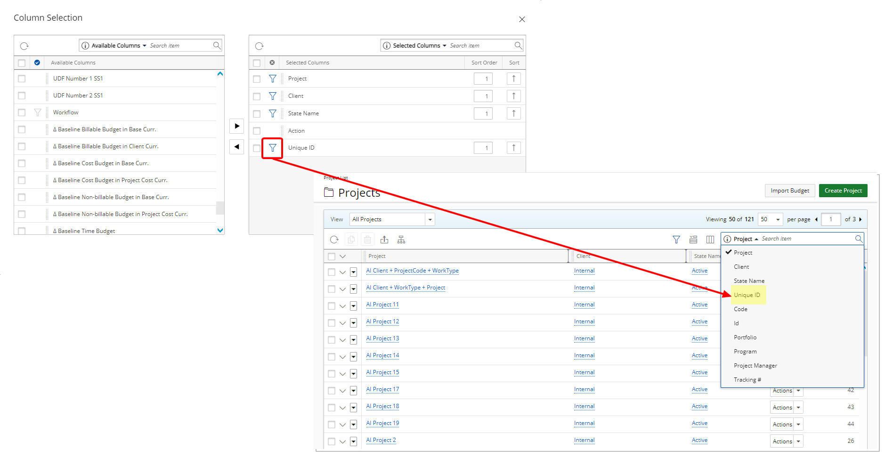Select Client in search field menu

pyautogui.click(x=741, y=267)
